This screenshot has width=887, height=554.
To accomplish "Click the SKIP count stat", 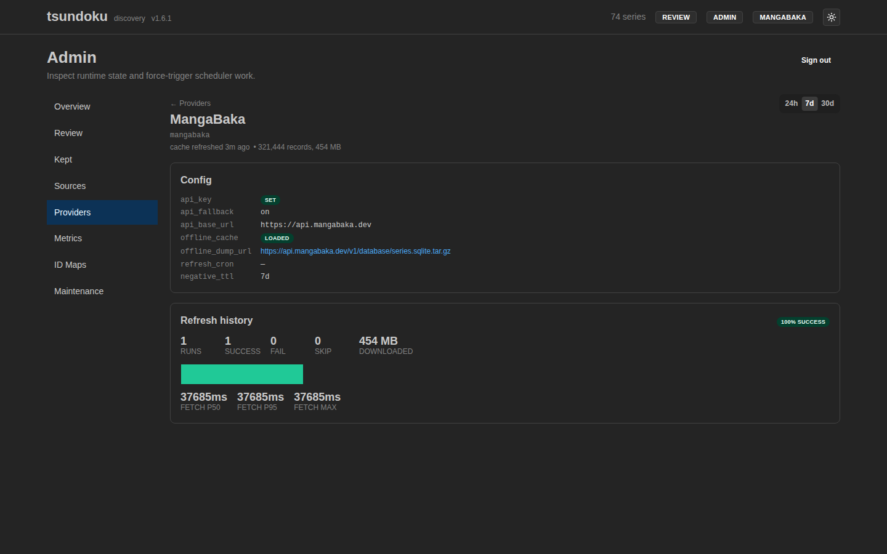I will (323, 345).
